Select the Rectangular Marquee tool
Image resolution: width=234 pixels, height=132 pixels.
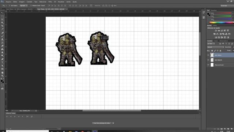pos(3,16)
